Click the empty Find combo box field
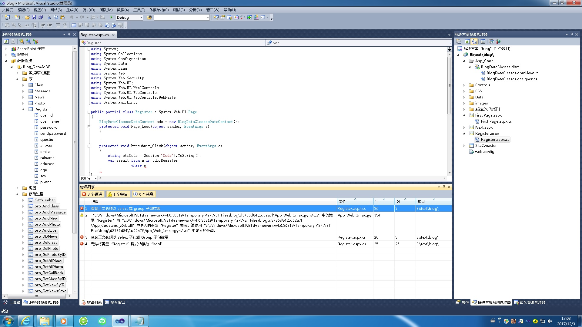Screen dimensions: 582x327 click(180, 18)
